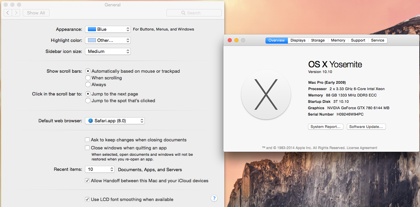The height and width of the screenshot is (207, 420).
Task: Click the Search field in preferences
Action: [194, 13]
